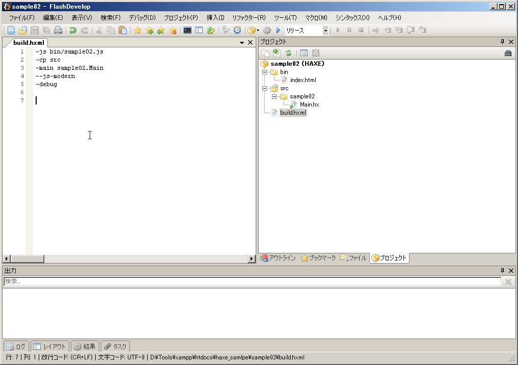
Task: Click the Build Project box icon
Action: click(252, 31)
